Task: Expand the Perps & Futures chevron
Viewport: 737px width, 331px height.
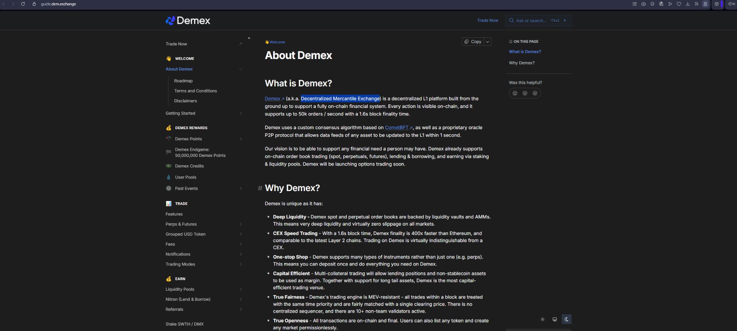Action: click(241, 224)
